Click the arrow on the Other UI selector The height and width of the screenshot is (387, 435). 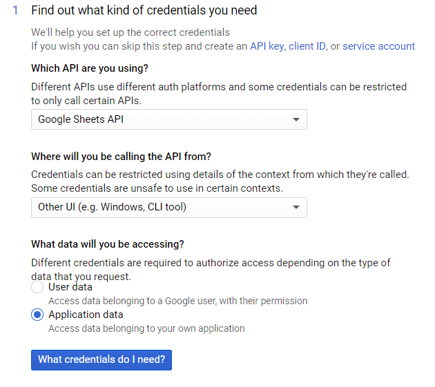tap(296, 208)
